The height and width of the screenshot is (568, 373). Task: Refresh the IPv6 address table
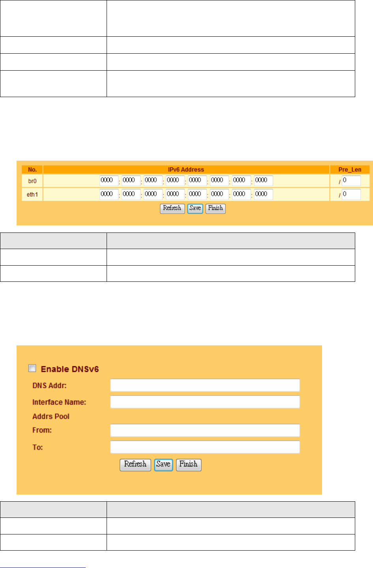[x=172, y=208]
